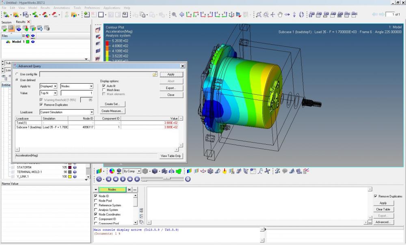The image size is (406, 245).
Task: Toggle the Node ID checkbox
Action: 96,196
